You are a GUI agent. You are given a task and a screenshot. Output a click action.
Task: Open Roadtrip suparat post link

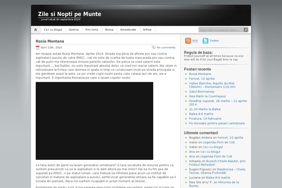[218, 103]
